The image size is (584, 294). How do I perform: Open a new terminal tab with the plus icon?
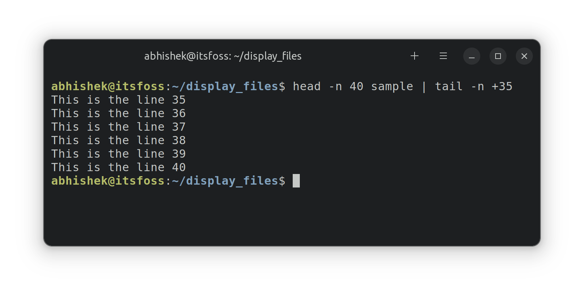[414, 56]
